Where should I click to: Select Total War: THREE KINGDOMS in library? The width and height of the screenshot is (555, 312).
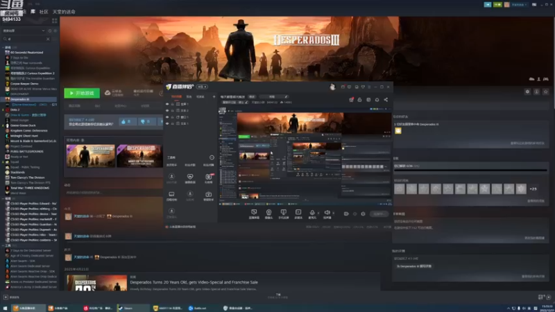pyautogui.click(x=30, y=188)
